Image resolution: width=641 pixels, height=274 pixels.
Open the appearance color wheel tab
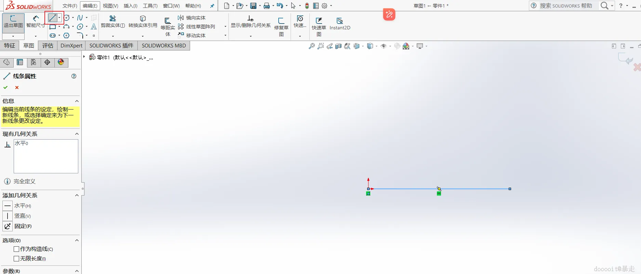tap(61, 62)
